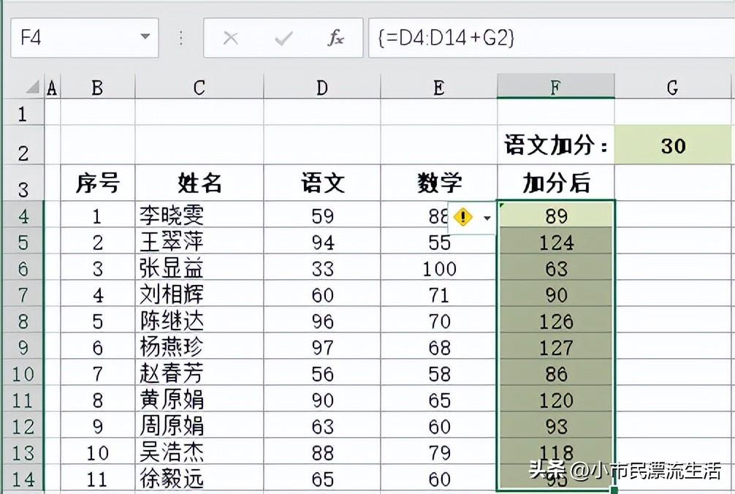Click name cell 杨燕珍
Viewport: 735px width, 494px height.
(x=199, y=346)
